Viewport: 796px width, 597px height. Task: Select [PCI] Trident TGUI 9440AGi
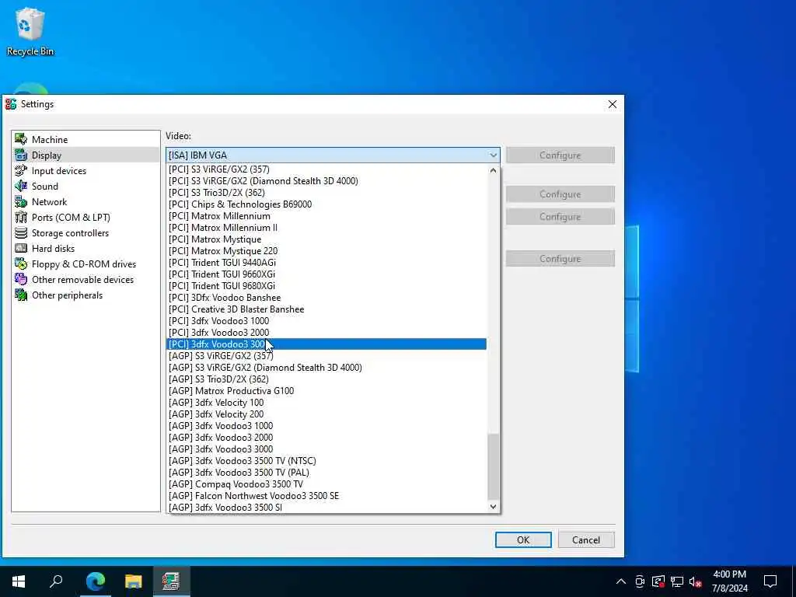[x=326, y=263]
